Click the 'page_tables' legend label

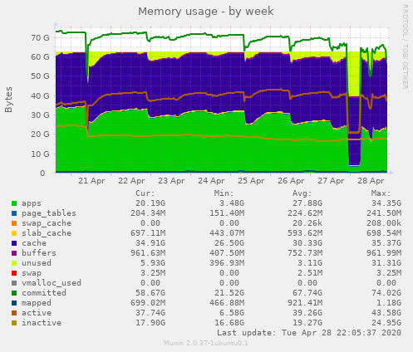(x=49, y=213)
